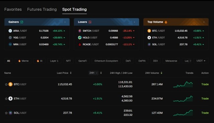This screenshot has width=214, height=123.
Task: Show more categories with right chevron
Action: point(191,61)
